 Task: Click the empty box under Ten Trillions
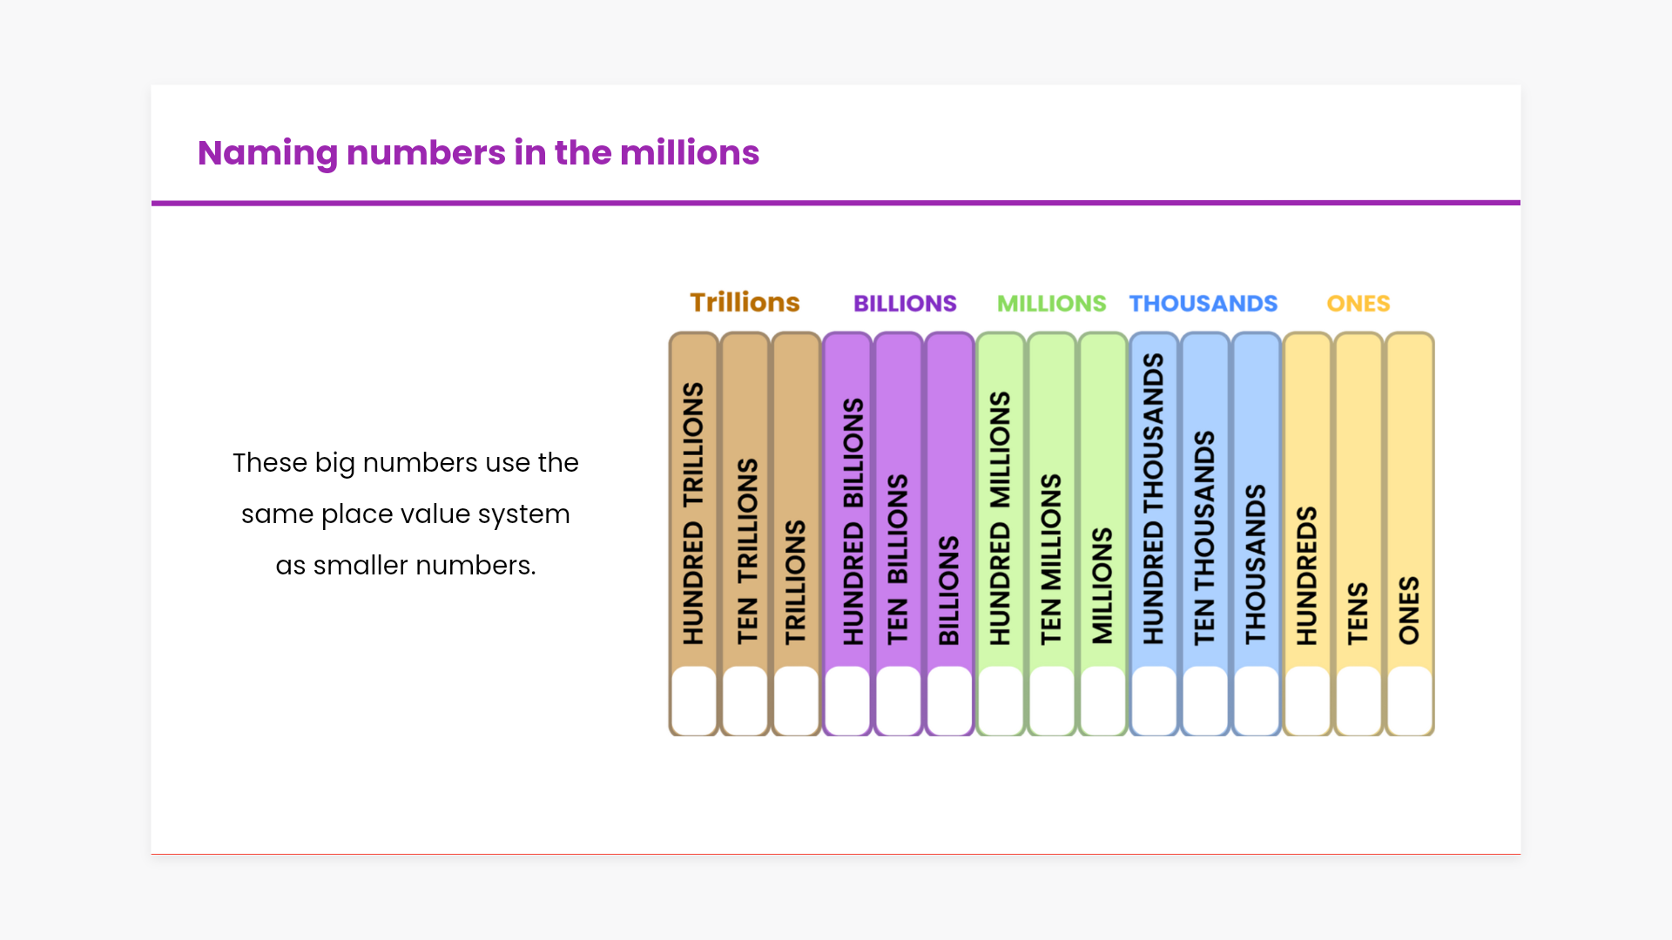click(745, 701)
